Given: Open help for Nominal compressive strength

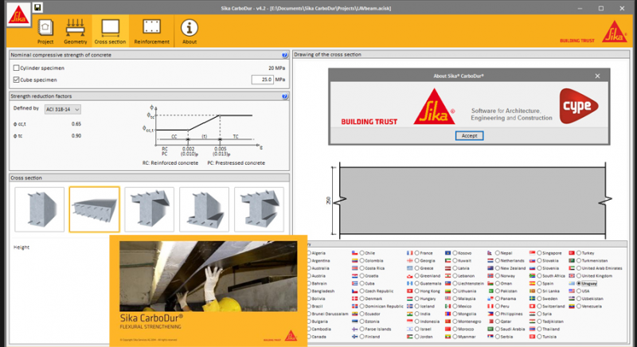Looking at the screenshot, I should (285, 55).
